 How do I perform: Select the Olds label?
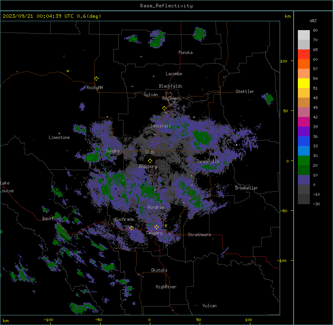(150, 152)
